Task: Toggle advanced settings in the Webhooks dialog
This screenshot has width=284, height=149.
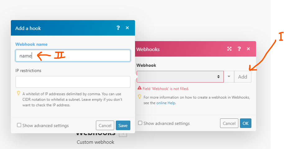Action: coord(140,123)
